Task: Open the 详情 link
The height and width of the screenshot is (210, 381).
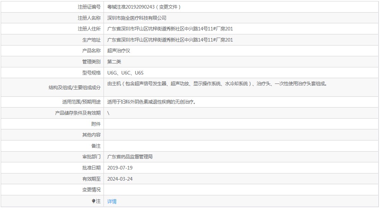Action: coord(112,201)
